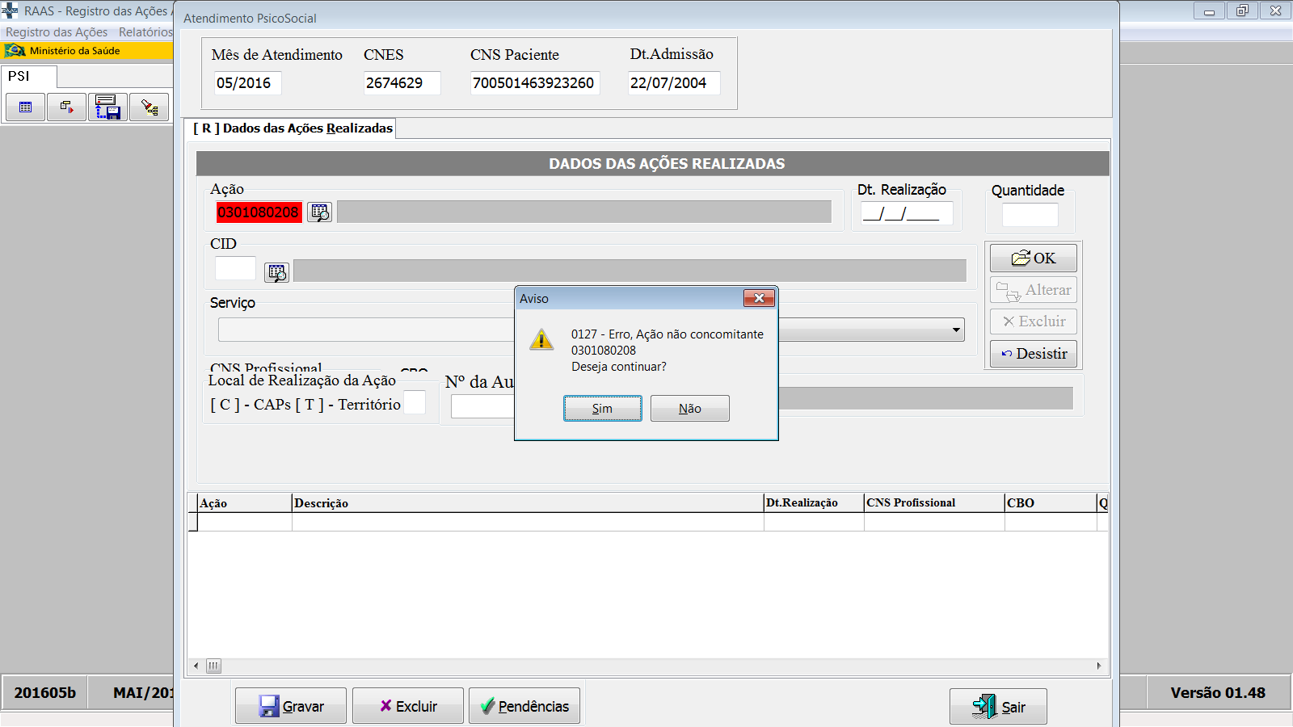Click the toolbar icon with red arrow

tap(66, 107)
